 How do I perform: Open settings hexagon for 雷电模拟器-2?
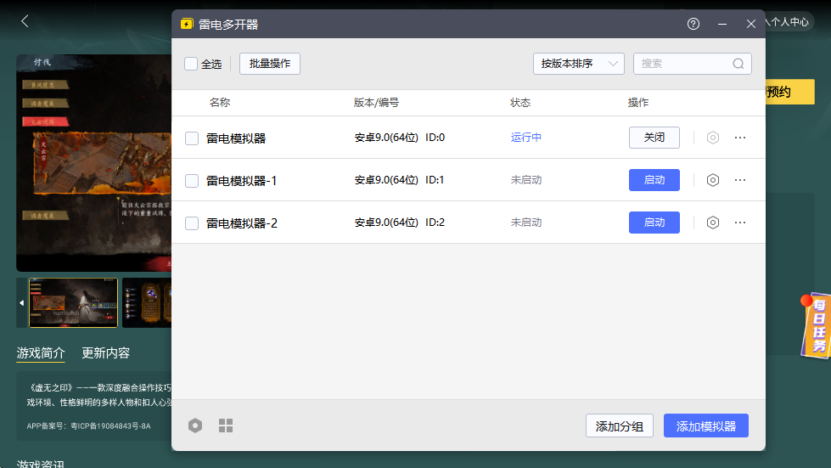pos(713,223)
